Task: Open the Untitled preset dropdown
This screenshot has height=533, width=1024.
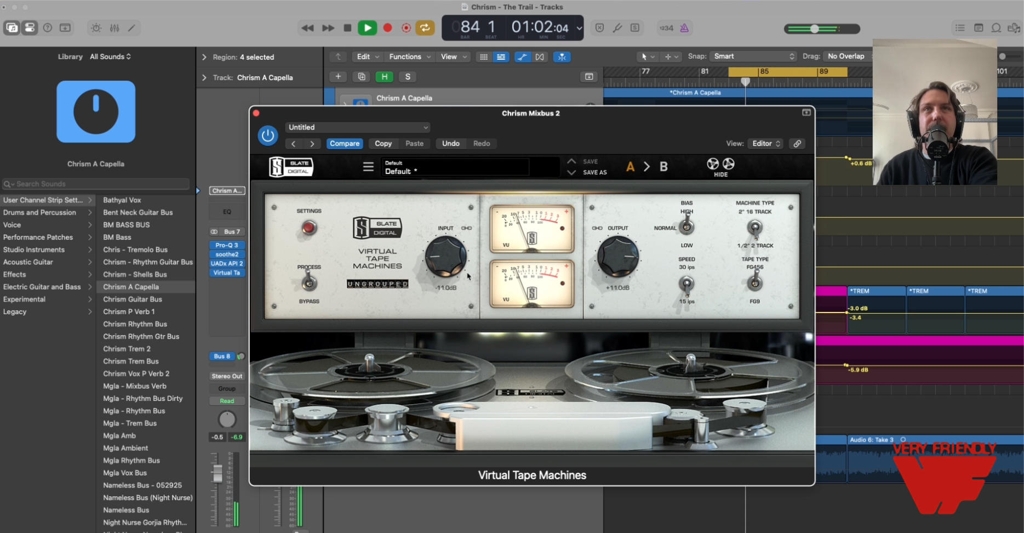Action: [x=358, y=127]
